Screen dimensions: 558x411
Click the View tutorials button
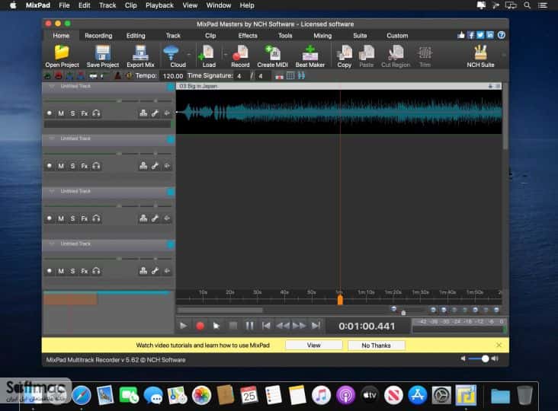(x=313, y=346)
